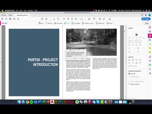Screen dimensions: 152x114
Task: Click the right button in the link tooltip dialog
Action: 82,58
